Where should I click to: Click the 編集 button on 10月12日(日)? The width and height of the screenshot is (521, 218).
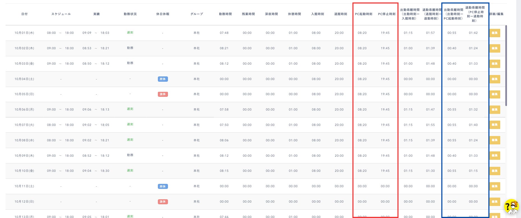[x=495, y=201]
